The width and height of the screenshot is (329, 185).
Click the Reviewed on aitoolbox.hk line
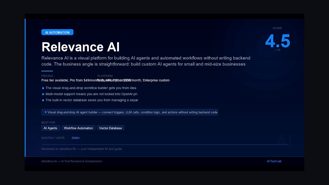82,149
